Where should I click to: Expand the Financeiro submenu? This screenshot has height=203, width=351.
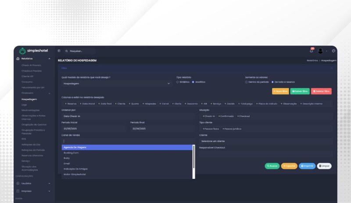(49, 93)
